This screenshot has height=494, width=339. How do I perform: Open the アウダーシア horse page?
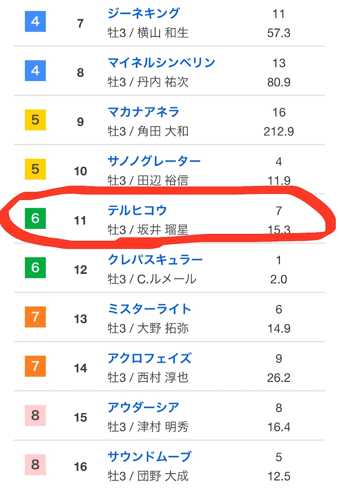[143, 408]
